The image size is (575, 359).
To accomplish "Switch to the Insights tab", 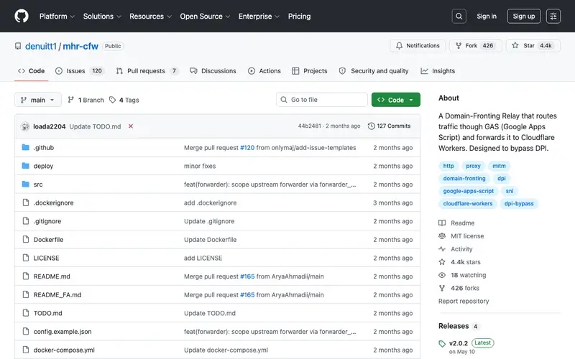I will point(438,70).
